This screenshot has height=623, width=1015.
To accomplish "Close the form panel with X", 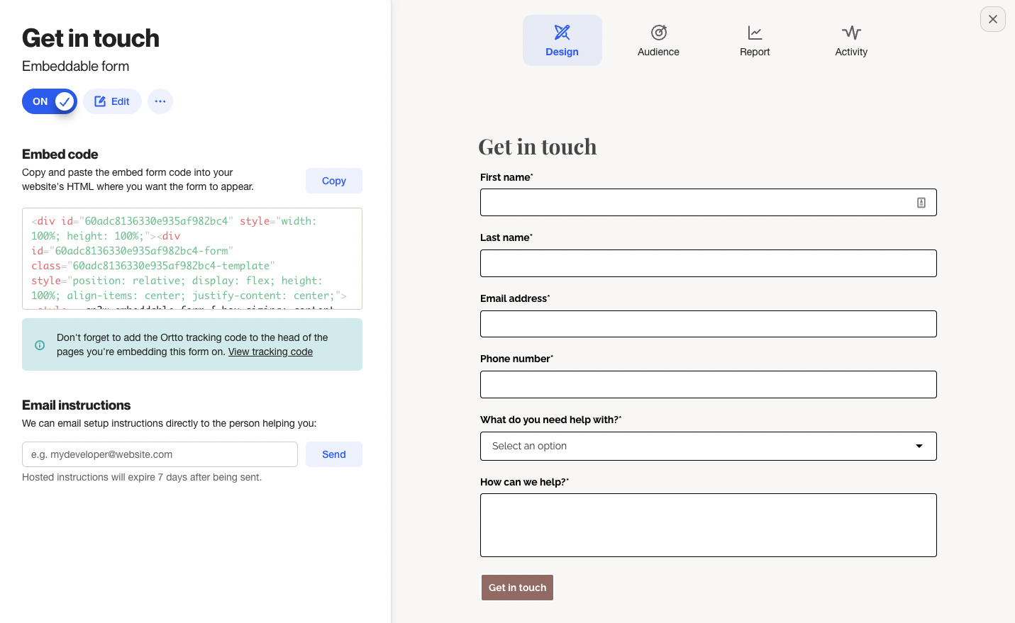I will [x=993, y=19].
